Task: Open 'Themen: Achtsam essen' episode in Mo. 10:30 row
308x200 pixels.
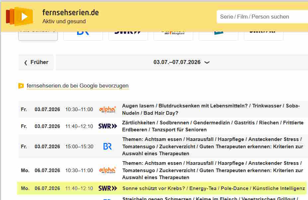Action: (x=212, y=170)
